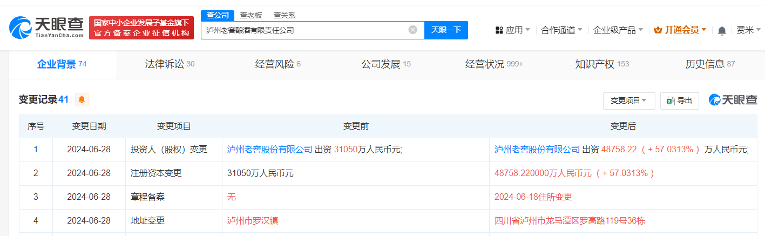Click the 天眼一下 search button
The width and height of the screenshot is (765, 236).
pyautogui.click(x=446, y=30)
